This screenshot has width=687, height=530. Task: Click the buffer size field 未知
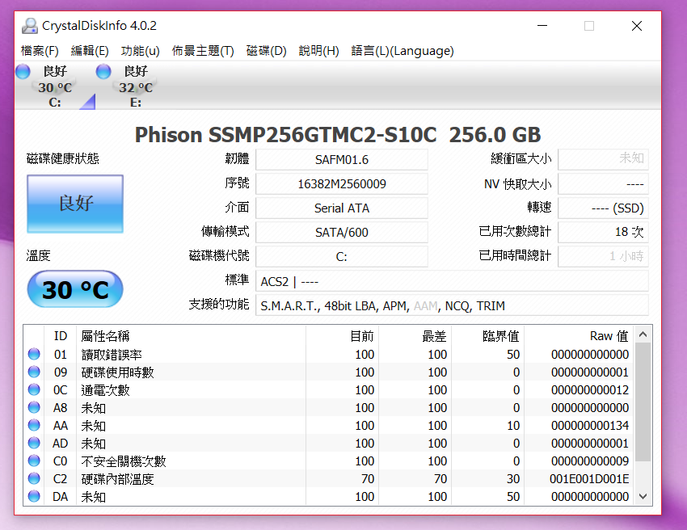coord(603,159)
